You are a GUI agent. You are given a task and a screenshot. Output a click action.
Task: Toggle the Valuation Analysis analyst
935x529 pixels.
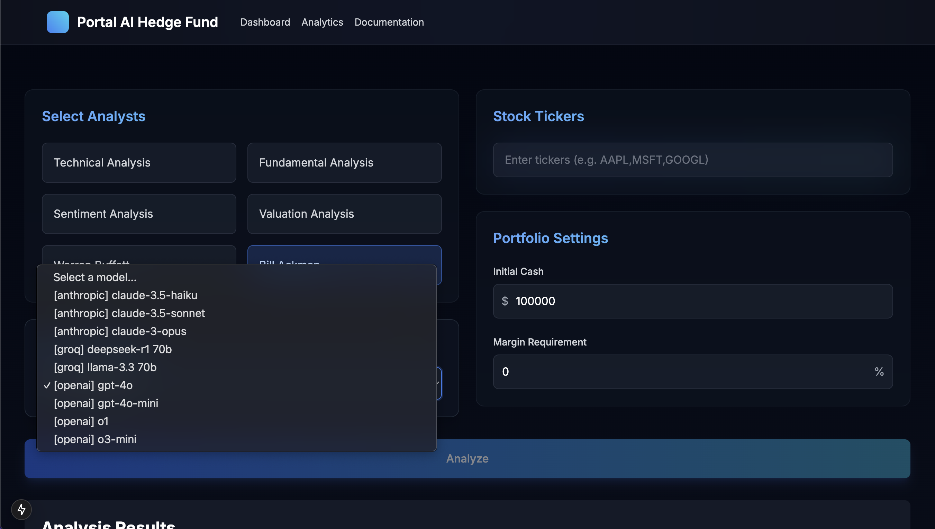tap(344, 214)
